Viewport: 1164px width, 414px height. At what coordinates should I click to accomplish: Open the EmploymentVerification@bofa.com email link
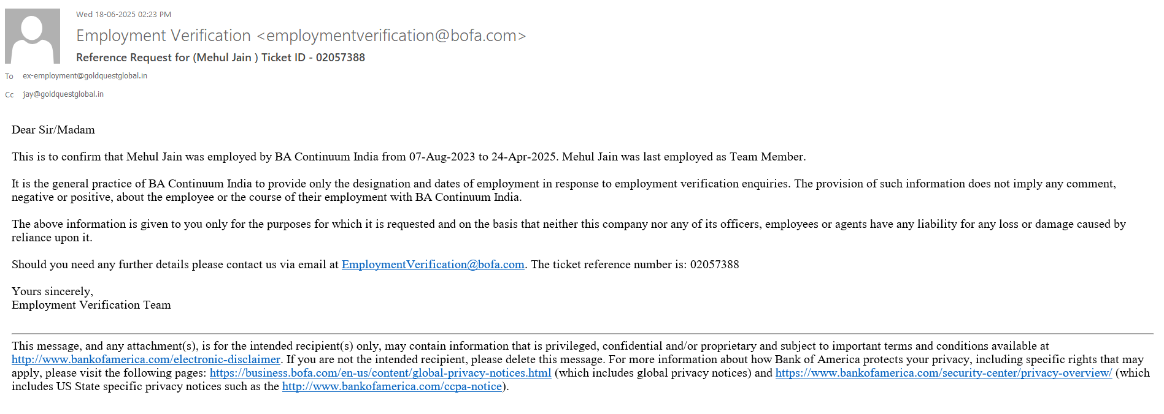(433, 265)
